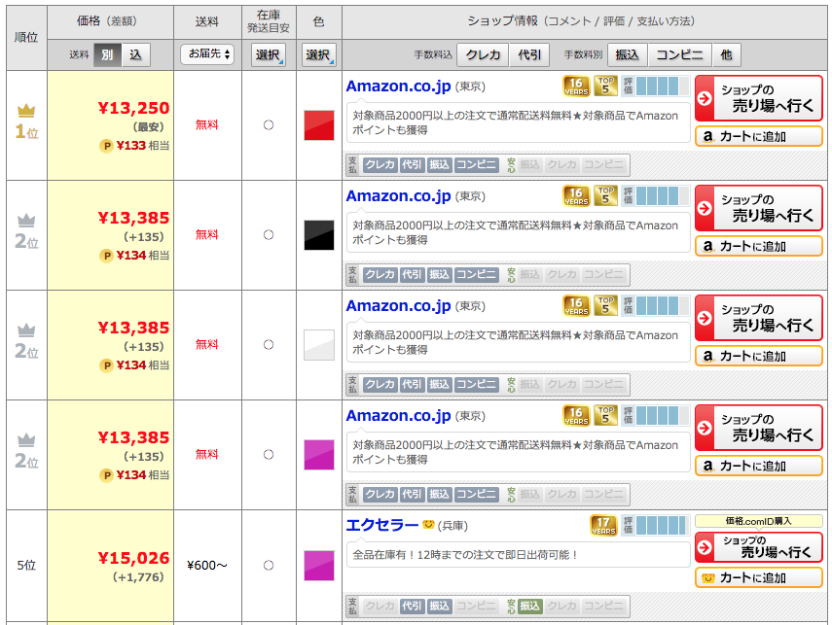The height and width of the screenshot is (625, 832).
Task: Toggle shipping 込 (included) price filter
Action: pyautogui.click(x=136, y=54)
